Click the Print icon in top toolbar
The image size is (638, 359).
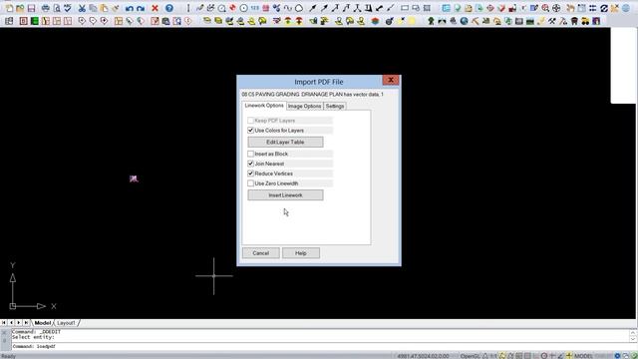[x=46, y=8]
